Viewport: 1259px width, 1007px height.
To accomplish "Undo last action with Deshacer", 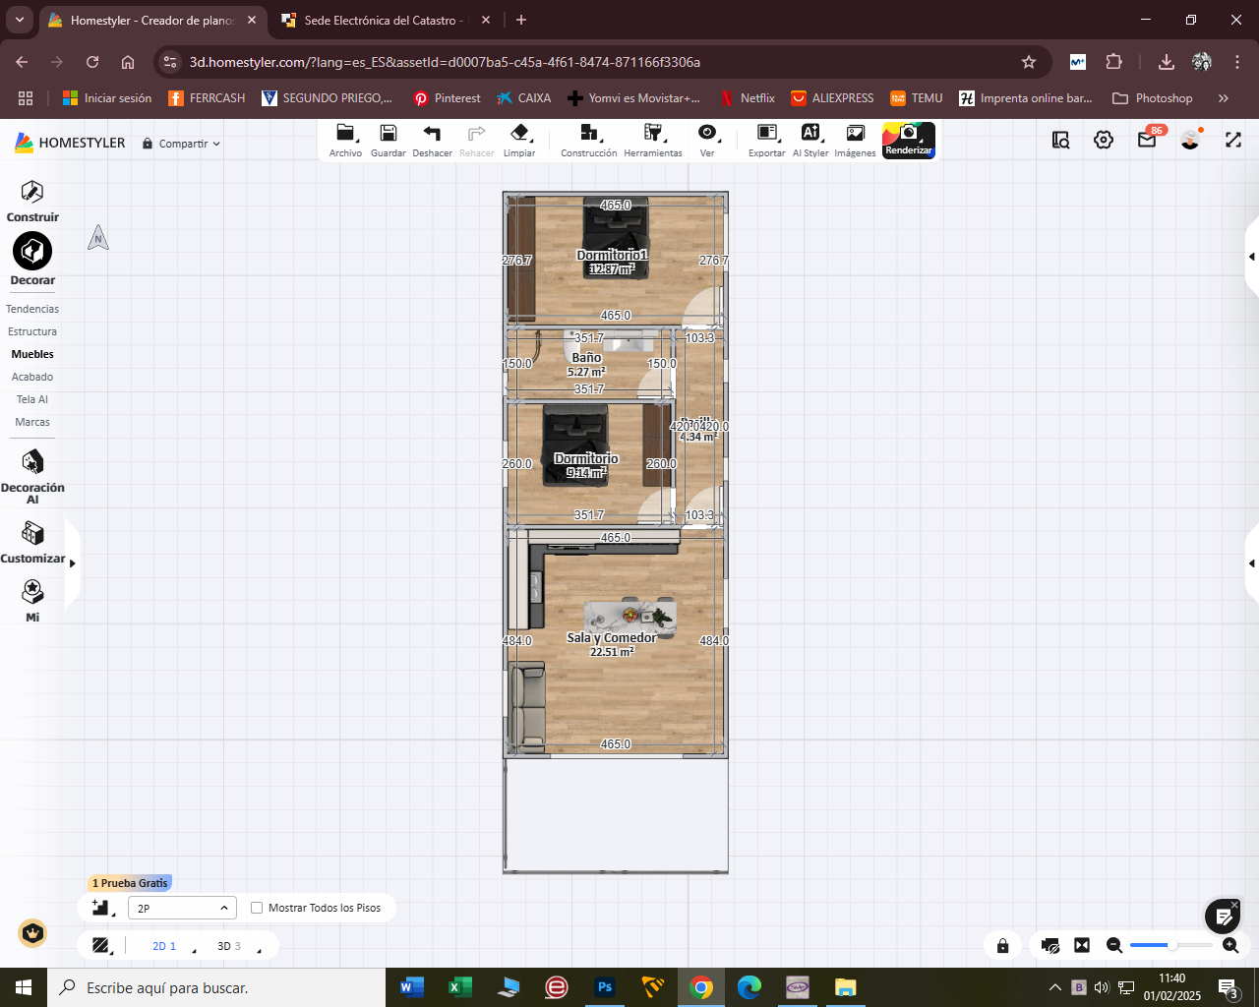I will 432,135.
